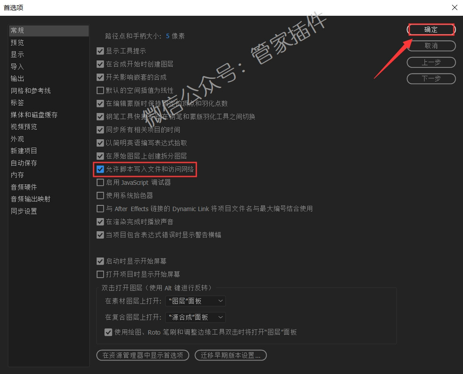Viewport: 463px width, 374px height.
Task: Uncheck 当项目包含表达式错误时显示警告横幅
Action: tap(100, 235)
